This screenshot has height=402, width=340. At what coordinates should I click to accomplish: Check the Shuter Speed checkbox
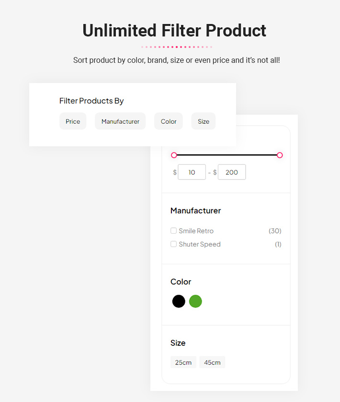point(173,244)
